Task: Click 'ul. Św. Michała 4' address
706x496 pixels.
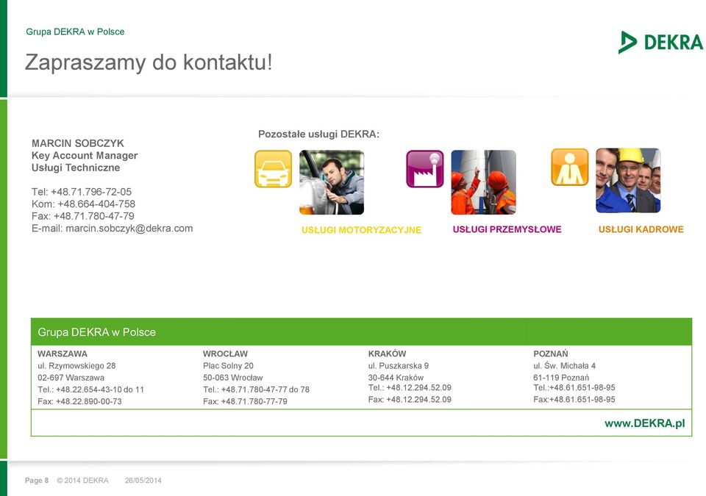Action: point(564,365)
